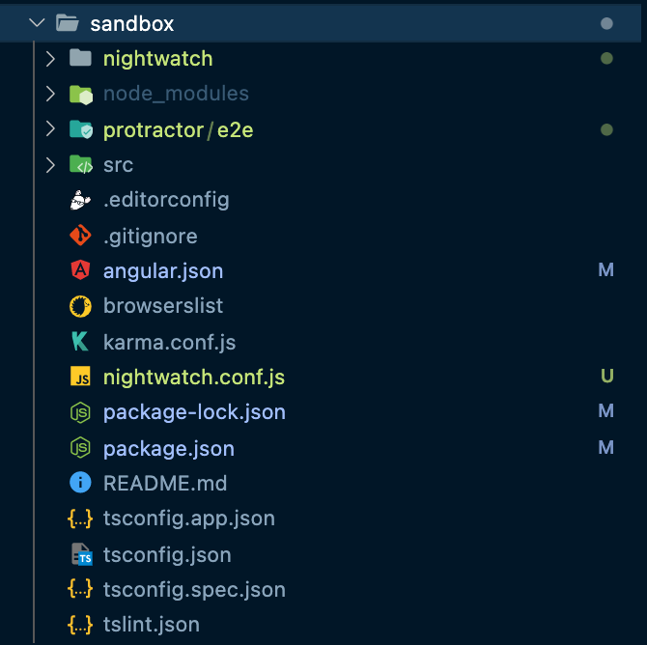The height and width of the screenshot is (645, 647).
Task: Click the M badge on angular.json row
Action: (x=606, y=270)
